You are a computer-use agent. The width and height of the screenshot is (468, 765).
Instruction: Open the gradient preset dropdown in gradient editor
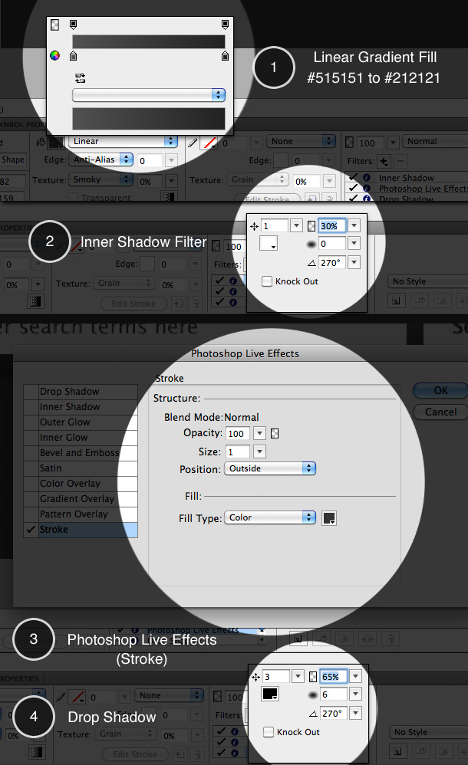click(x=148, y=94)
